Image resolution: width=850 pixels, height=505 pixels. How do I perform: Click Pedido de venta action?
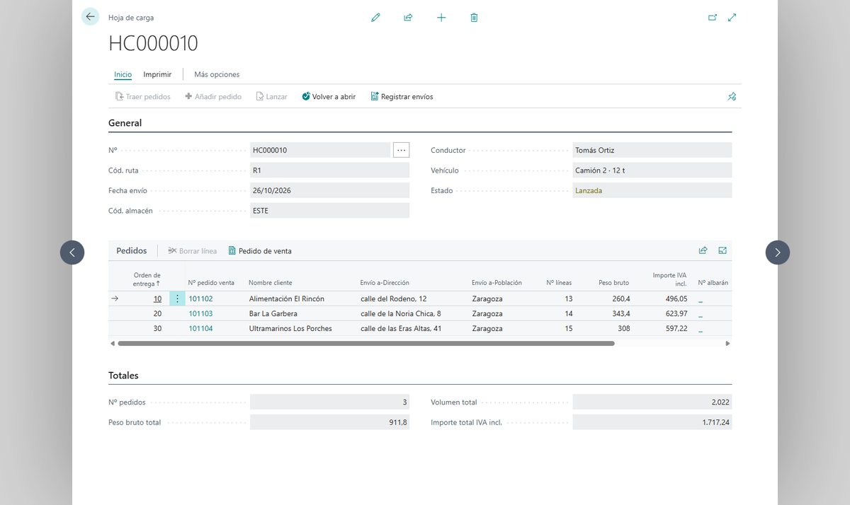[260, 251]
